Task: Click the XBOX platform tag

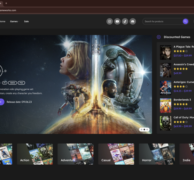Action: (x=12, y=83)
